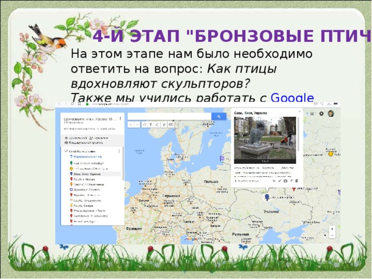Screen dimensions: 372x279
Task: Click Поделиться (share) in map panel
Action: (x=99, y=138)
